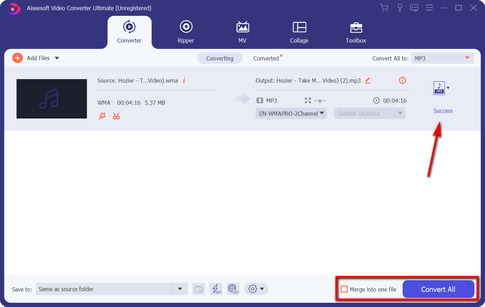Viewport: 485px width, 307px height.
Task: Click the Convert All button
Action: click(438, 289)
